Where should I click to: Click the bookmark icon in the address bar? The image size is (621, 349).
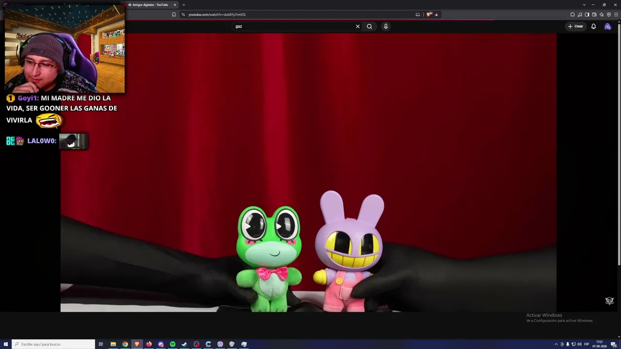(174, 15)
